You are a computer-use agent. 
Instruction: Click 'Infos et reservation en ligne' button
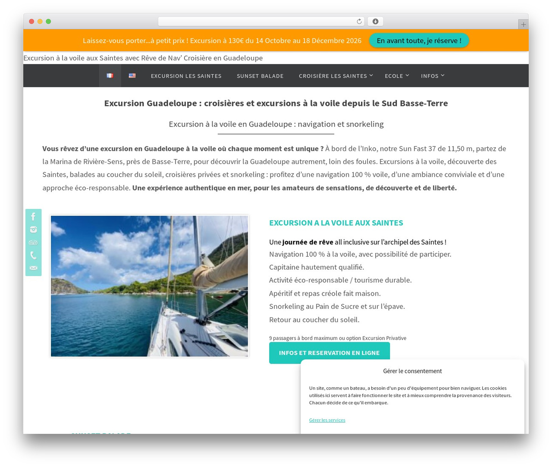click(329, 353)
